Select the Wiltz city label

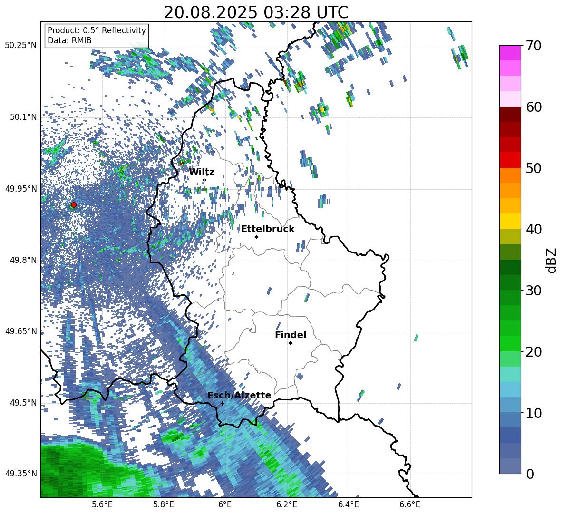[202, 172]
